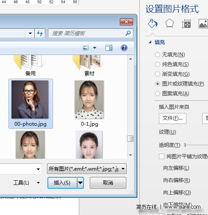This screenshot has height=215, width=208.
Task: Close the insert picture dialog
Action: pyautogui.click(x=126, y=22)
